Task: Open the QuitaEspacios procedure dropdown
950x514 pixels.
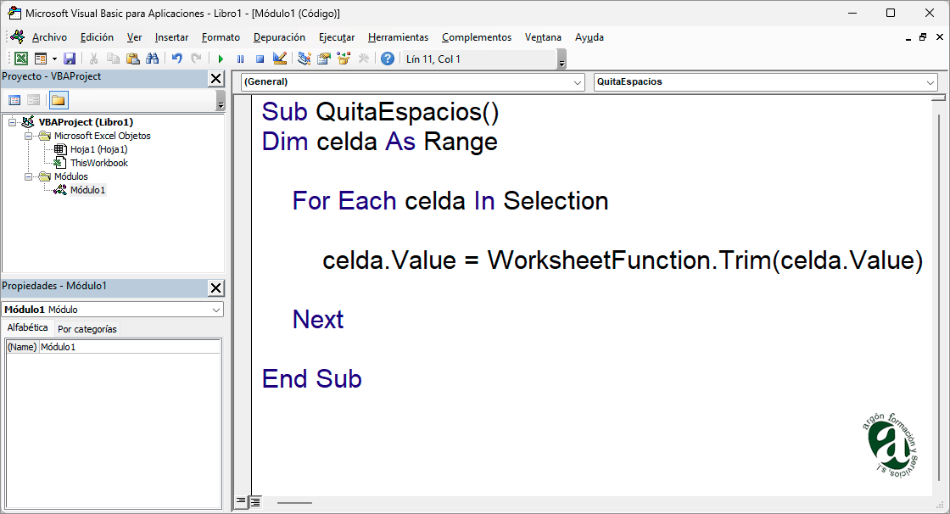Action: (x=930, y=82)
